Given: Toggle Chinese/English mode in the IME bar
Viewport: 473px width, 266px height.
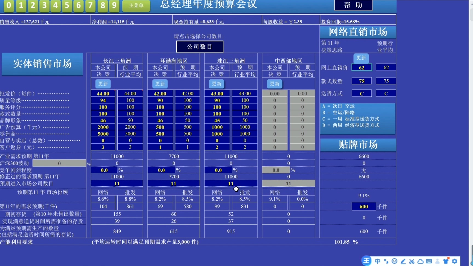Looking at the screenshot, I should click(377, 261).
